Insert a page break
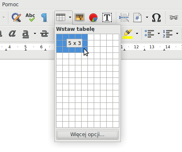 pos(124,17)
